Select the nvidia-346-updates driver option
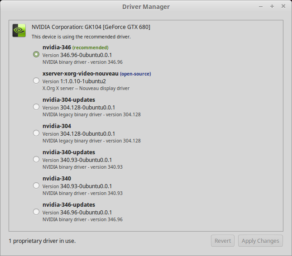Screen dimensions: 292x256 [x=36, y=212]
